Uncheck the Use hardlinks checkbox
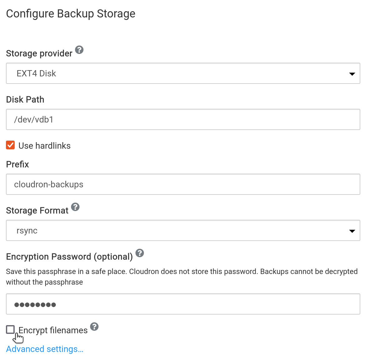 tap(10, 145)
